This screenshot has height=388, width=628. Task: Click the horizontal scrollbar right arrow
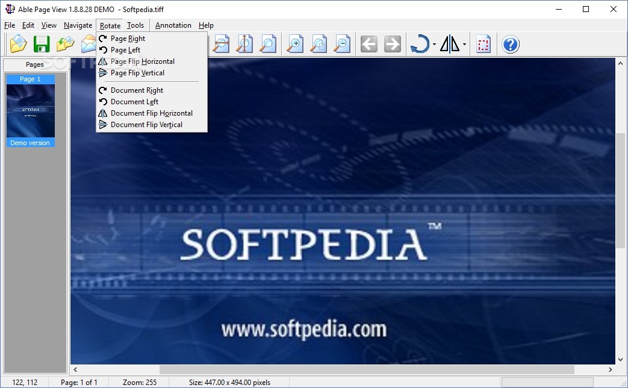point(611,369)
